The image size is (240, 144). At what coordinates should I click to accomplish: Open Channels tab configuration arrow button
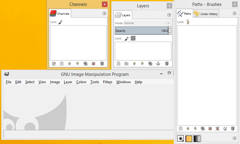click(104, 14)
